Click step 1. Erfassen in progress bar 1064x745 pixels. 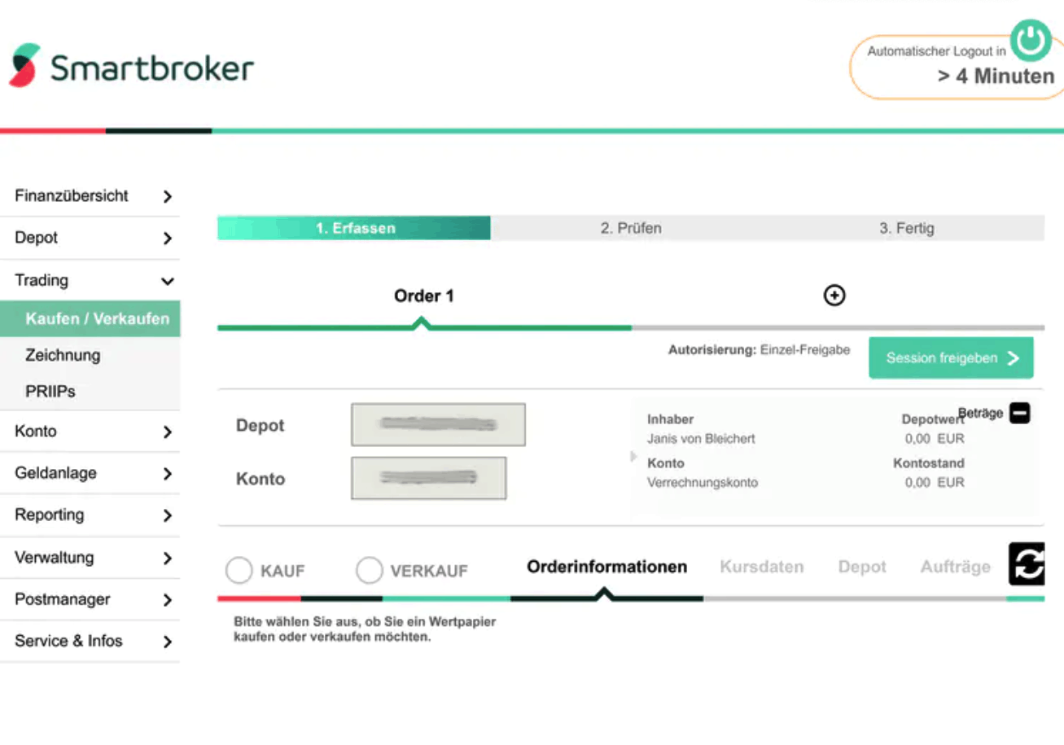[354, 228]
